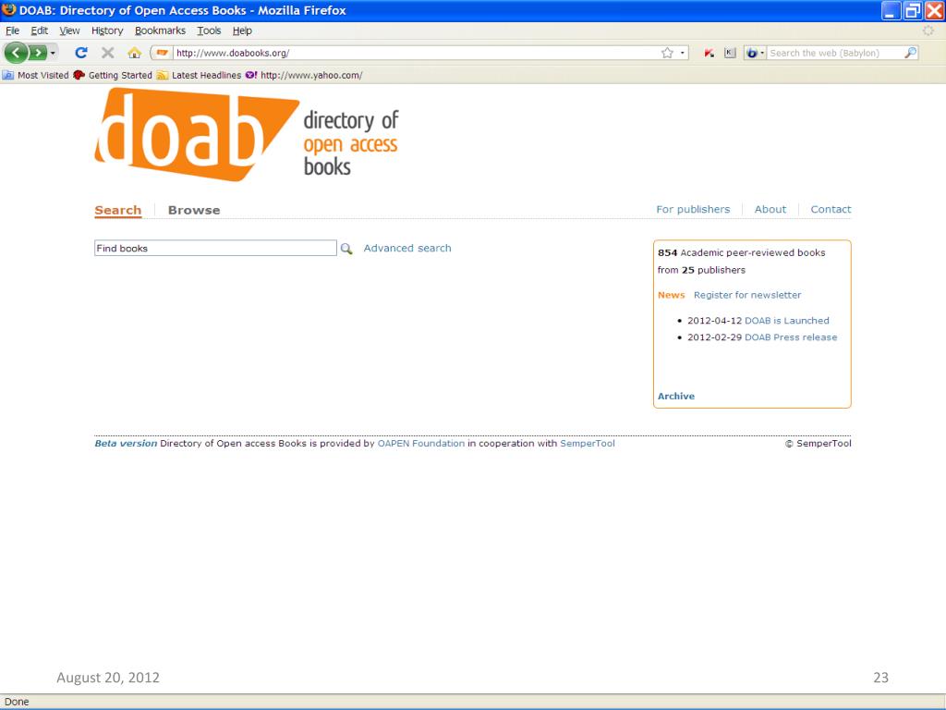Screen dimensions: 946x710
Task: Open the OAPEN Foundation link
Action: (x=421, y=444)
